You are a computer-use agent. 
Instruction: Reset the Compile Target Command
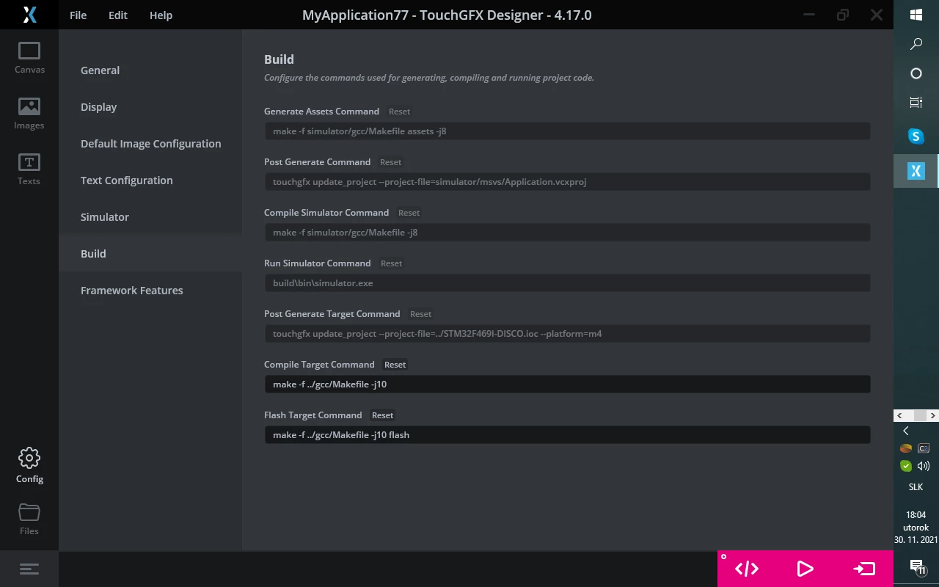(395, 365)
